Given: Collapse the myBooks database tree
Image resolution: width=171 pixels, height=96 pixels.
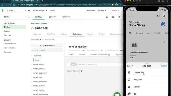Looking at the screenshot, I should point(32,56).
